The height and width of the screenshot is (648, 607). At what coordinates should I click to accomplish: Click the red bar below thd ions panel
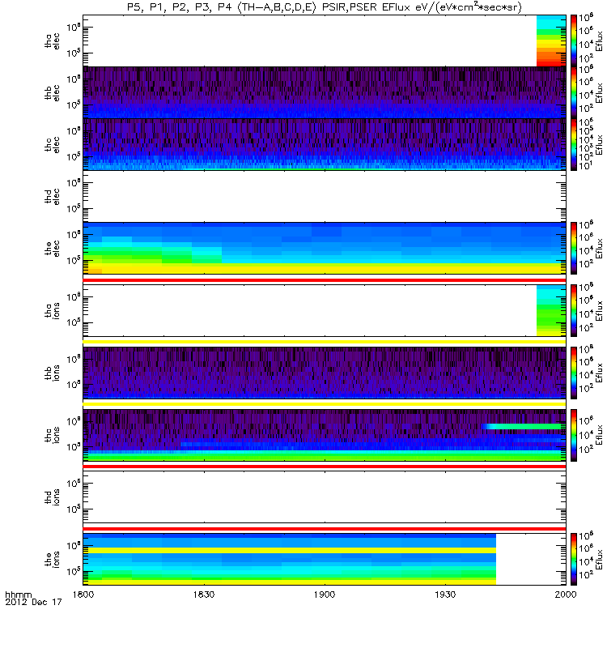[x=325, y=529]
